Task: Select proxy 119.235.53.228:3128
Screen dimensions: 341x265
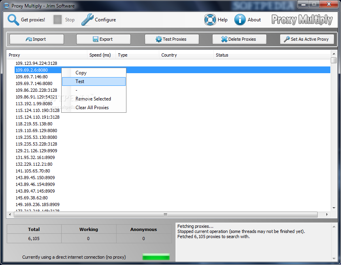Action: pyautogui.click(x=36, y=144)
